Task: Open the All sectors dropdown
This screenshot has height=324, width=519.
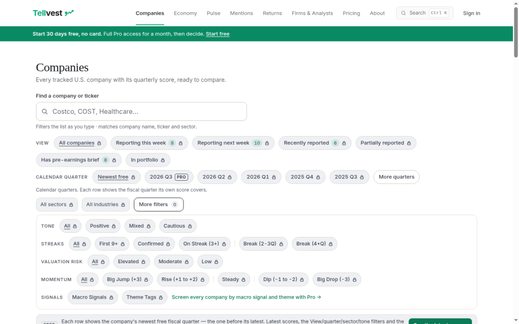Action: pyautogui.click(x=57, y=205)
